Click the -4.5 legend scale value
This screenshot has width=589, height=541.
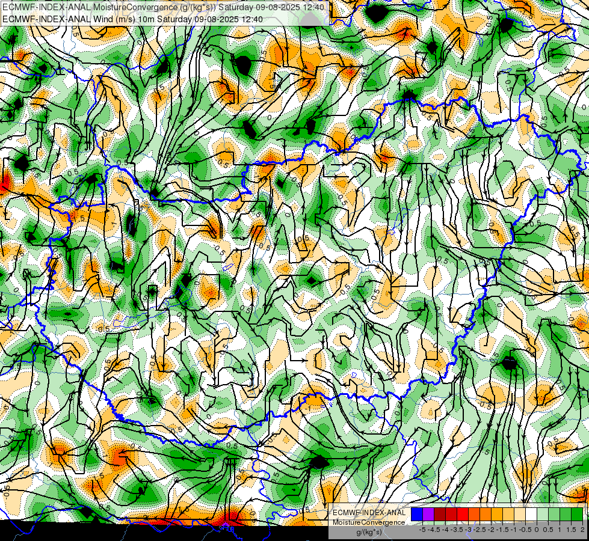point(434,530)
